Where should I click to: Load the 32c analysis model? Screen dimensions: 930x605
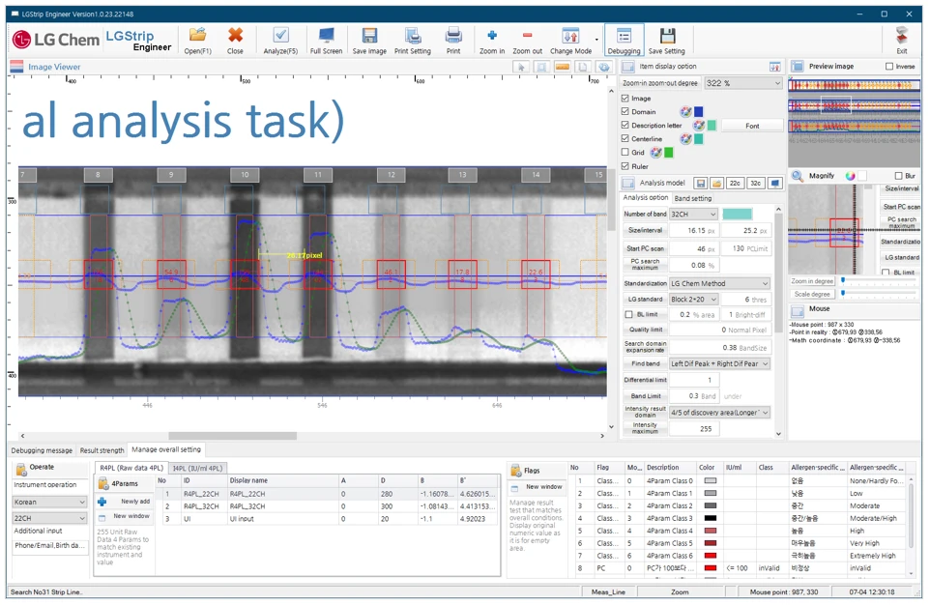756,184
